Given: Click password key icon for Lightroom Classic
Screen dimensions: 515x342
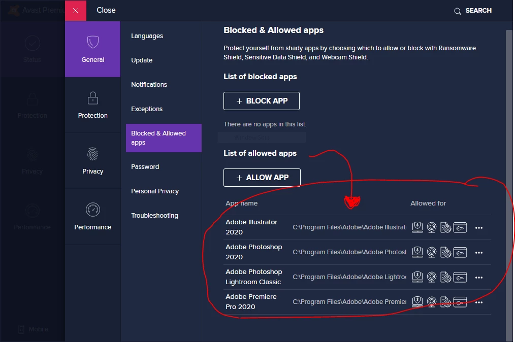Looking at the screenshot, I should 460,277.
